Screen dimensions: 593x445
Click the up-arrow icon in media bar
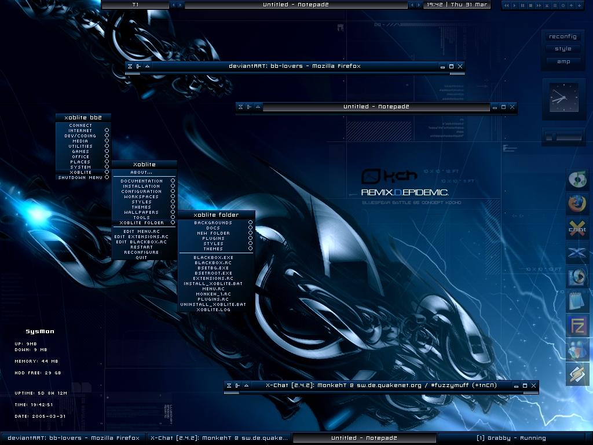coord(572,5)
